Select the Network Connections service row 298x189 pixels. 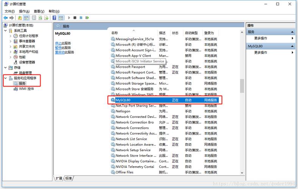click(165, 128)
